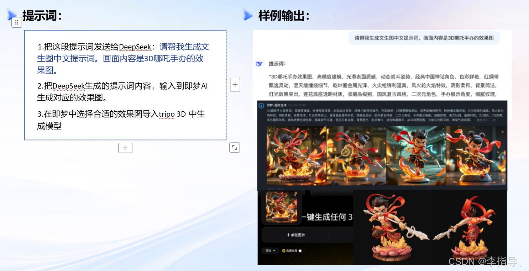The width and height of the screenshot is (529, 271).
Task: Click the 一键生成任何 3 heading in Tripo
Action: (328, 217)
